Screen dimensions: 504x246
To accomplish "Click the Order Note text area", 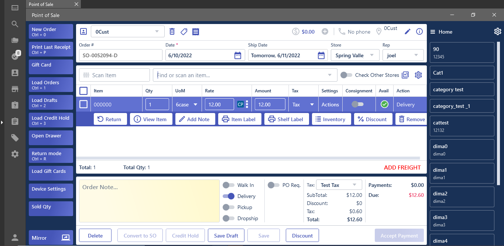I will (149, 201).
